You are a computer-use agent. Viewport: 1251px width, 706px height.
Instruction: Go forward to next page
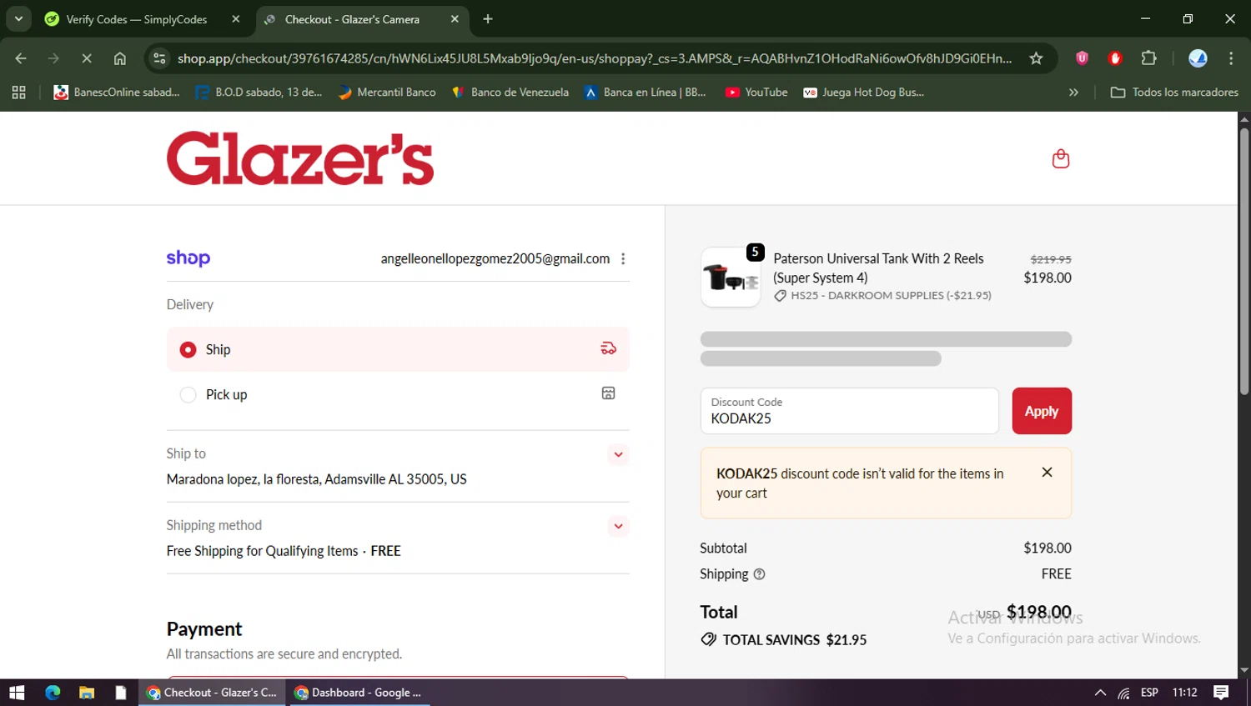(x=53, y=58)
